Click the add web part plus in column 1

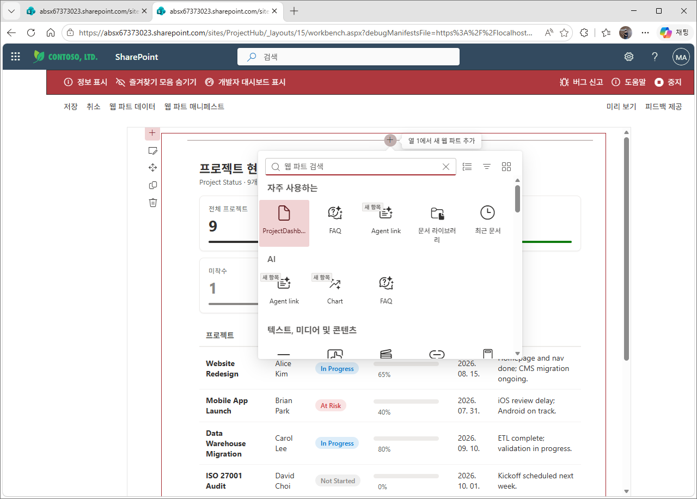[x=390, y=141]
